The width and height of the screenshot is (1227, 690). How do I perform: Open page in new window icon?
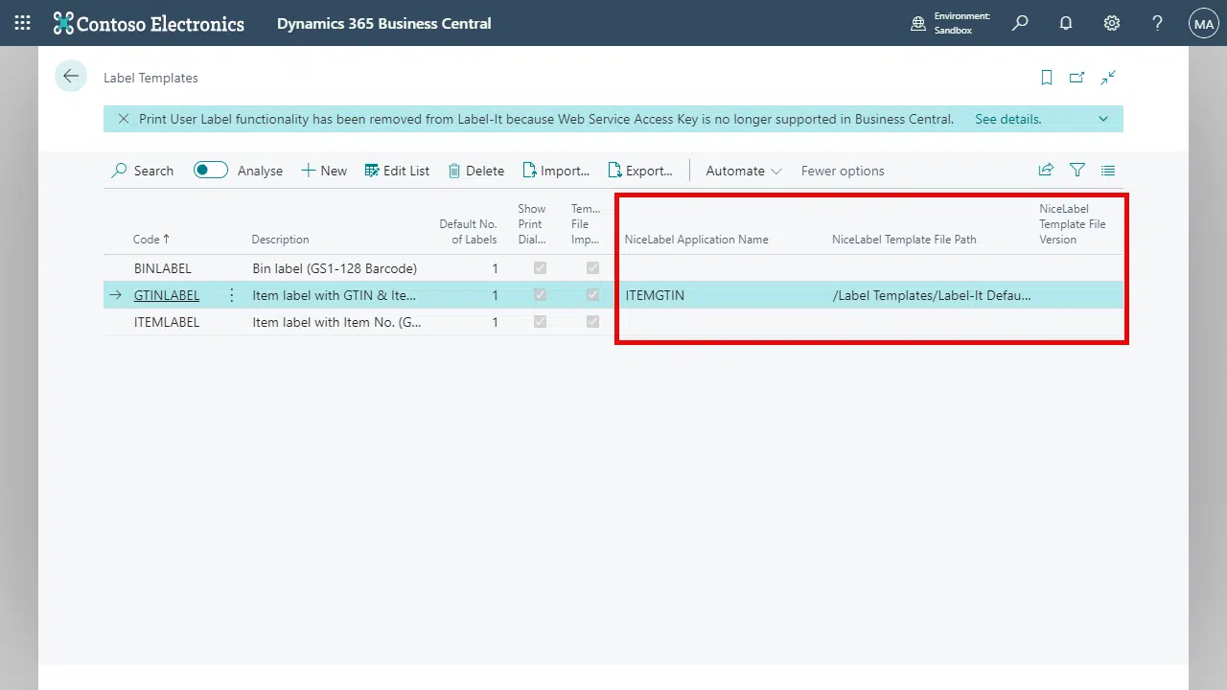pos(1077,78)
